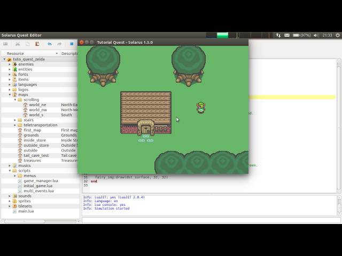Click the 21:33 clock in the top panel
342x256 pixels.
coord(327,35)
